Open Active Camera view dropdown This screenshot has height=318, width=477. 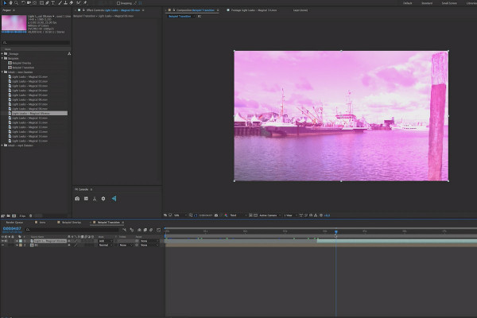point(270,215)
